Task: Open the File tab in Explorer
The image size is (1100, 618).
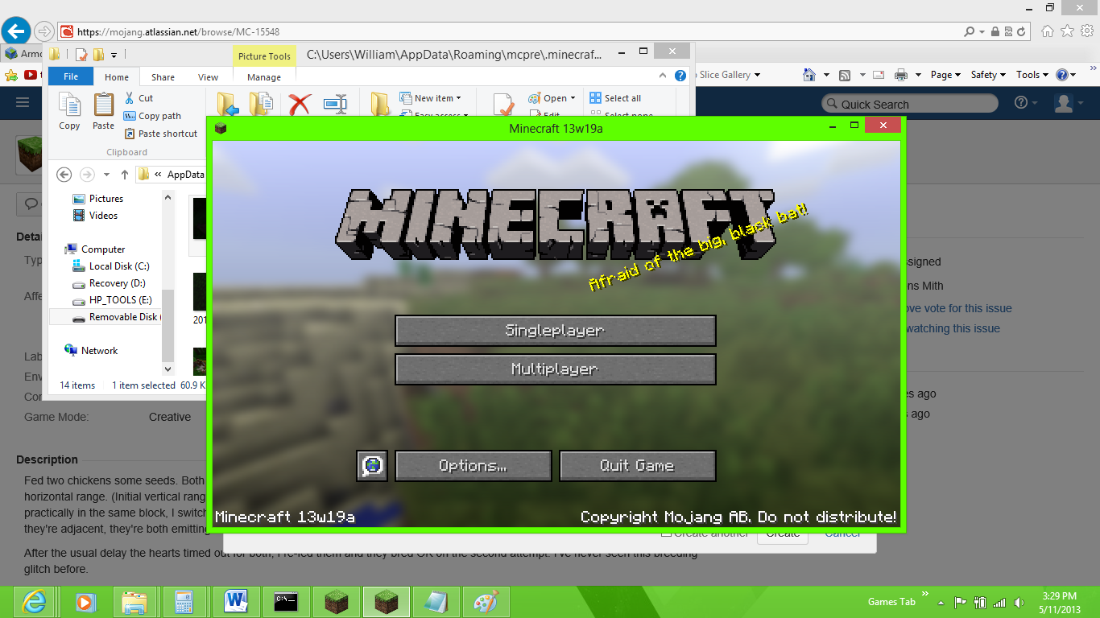Action: tap(71, 77)
